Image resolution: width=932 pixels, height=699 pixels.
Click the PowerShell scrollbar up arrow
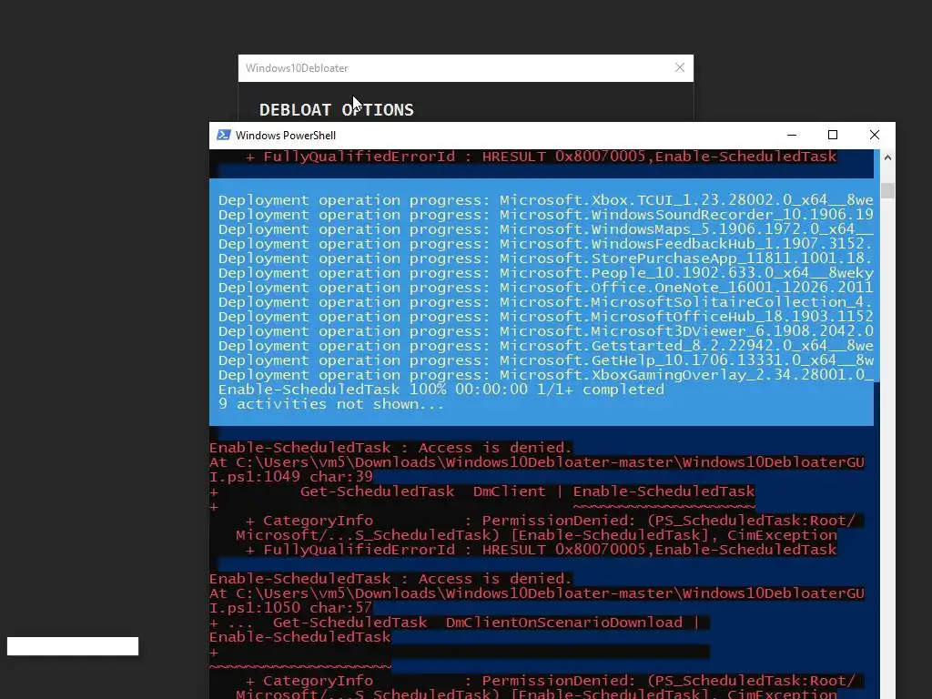pos(887,157)
